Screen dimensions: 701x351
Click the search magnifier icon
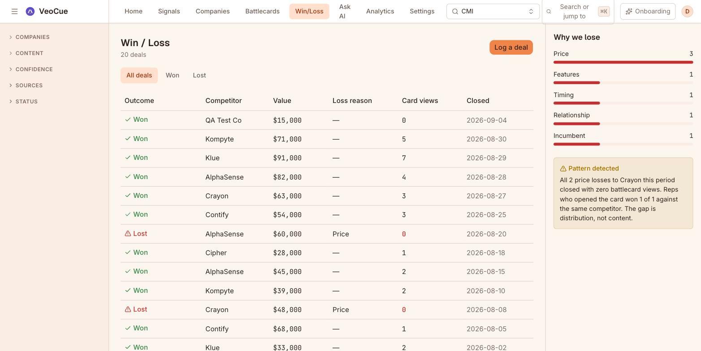[549, 12]
